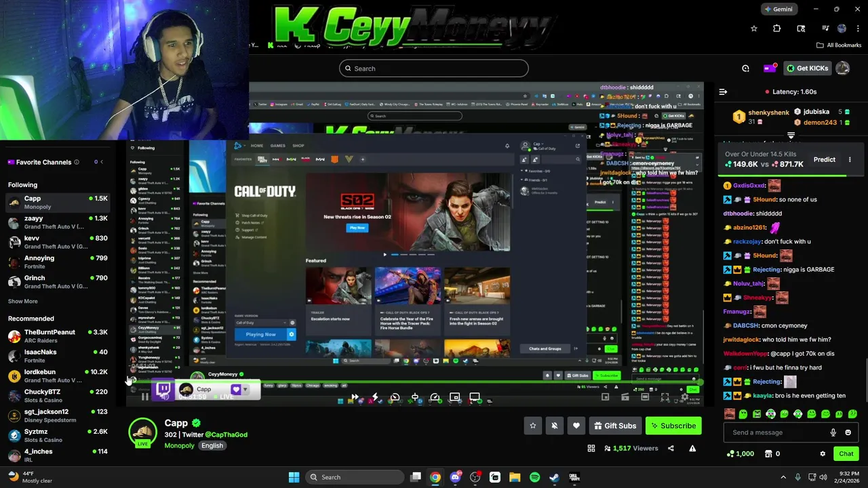Screen dimensions: 868x488
Task: Click first green emote in quick emote row
Action: [x=743, y=413]
